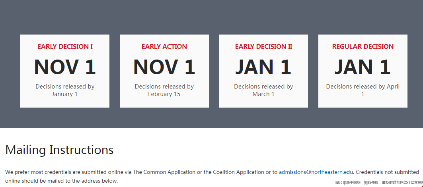Click the 'Decisions released by April 1' text

coord(363,91)
